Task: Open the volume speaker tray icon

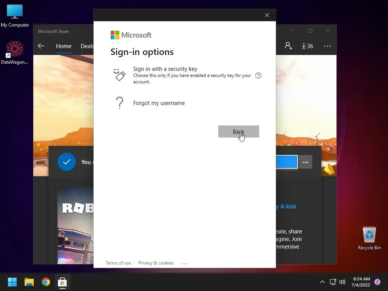Action: pos(342,282)
